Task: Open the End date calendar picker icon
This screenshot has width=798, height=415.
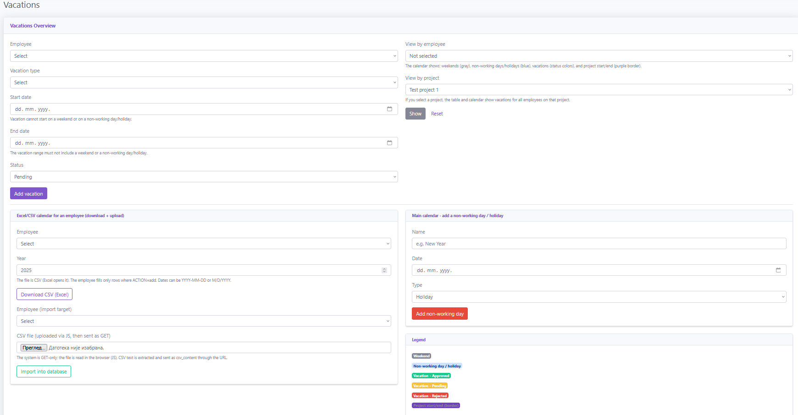Action: (x=389, y=143)
